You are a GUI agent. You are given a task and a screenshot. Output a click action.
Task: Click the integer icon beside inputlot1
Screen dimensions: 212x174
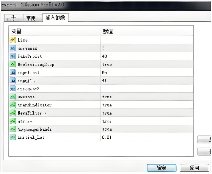12,72
